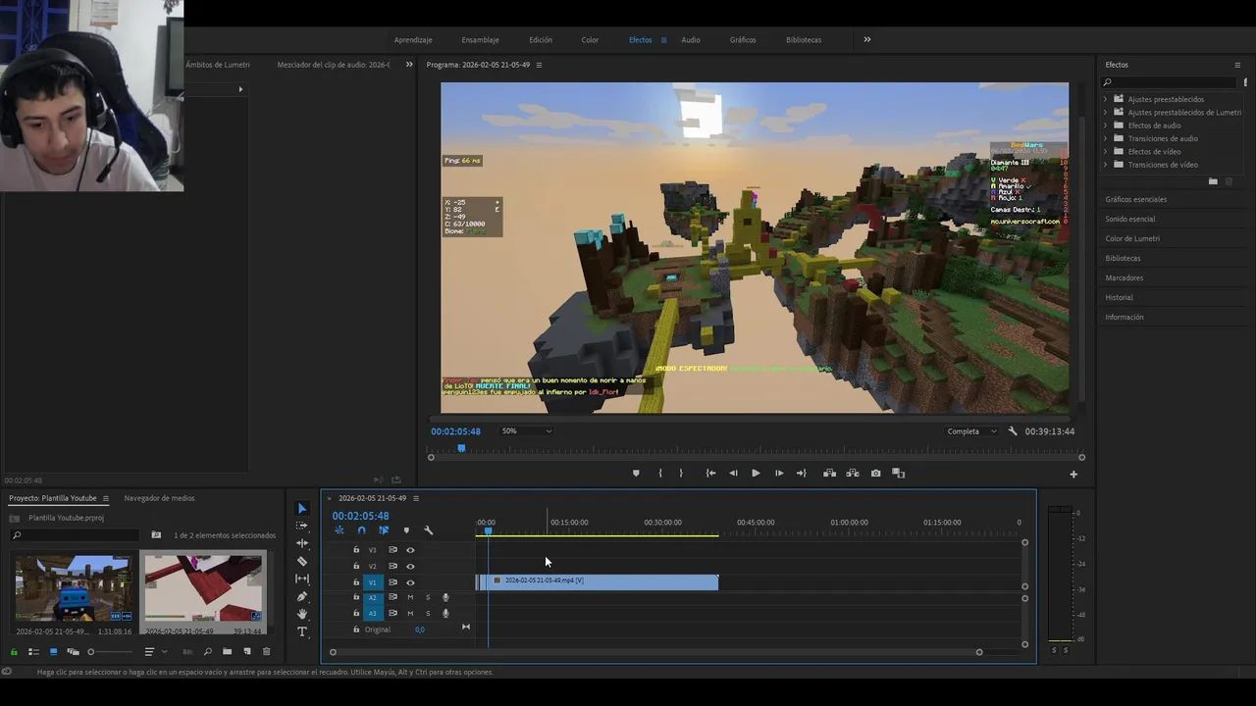This screenshot has width=1256, height=706.
Task: Click the Effects panel search field
Action: point(1168,82)
